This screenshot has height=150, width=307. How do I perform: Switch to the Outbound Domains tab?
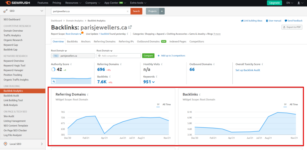[x=151, y=41]
